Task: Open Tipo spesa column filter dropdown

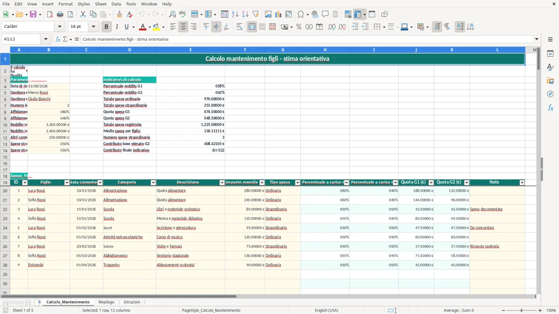Action: (x=297, y=183)
